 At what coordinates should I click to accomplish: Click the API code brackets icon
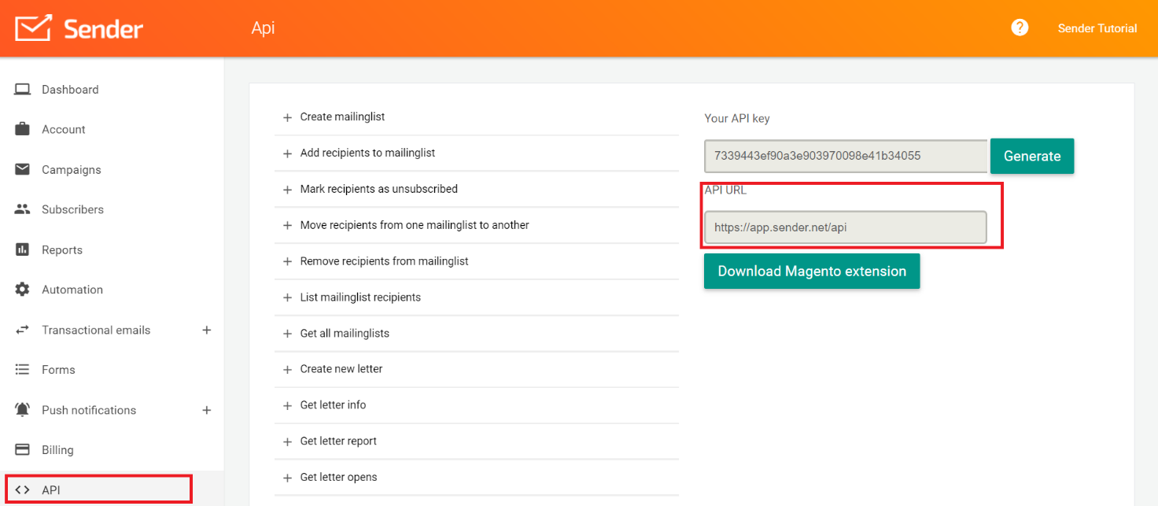[22, 490]
